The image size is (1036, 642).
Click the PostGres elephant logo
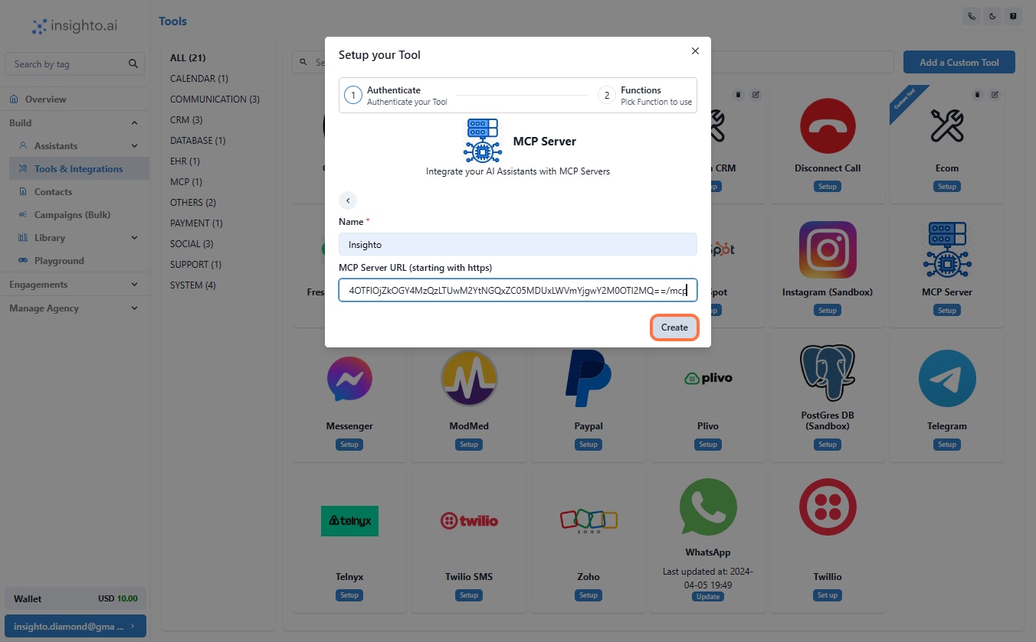tap(828, 373)
